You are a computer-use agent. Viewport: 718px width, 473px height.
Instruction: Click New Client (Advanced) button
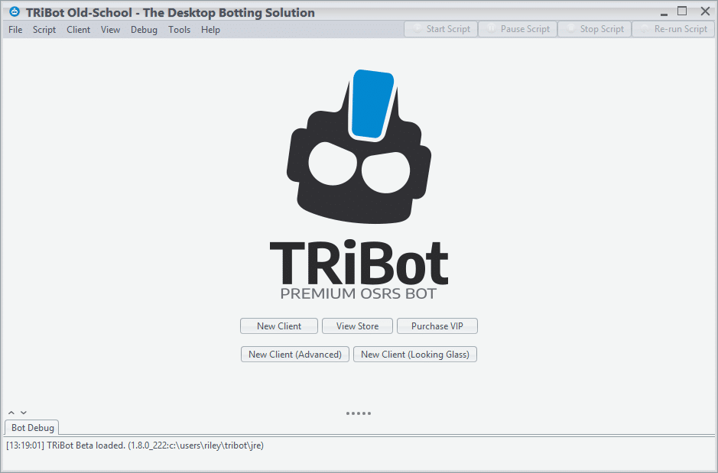(295, 355)
